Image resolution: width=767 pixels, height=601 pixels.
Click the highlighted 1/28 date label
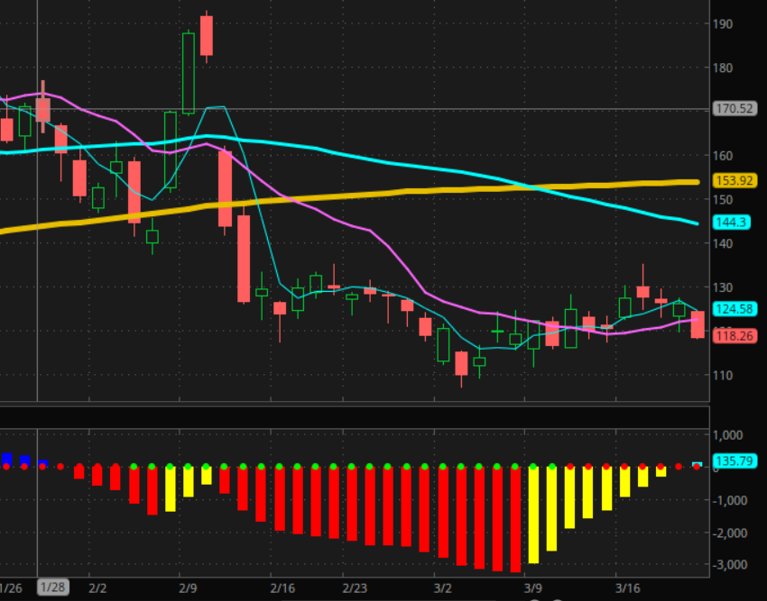pos(53,587)
